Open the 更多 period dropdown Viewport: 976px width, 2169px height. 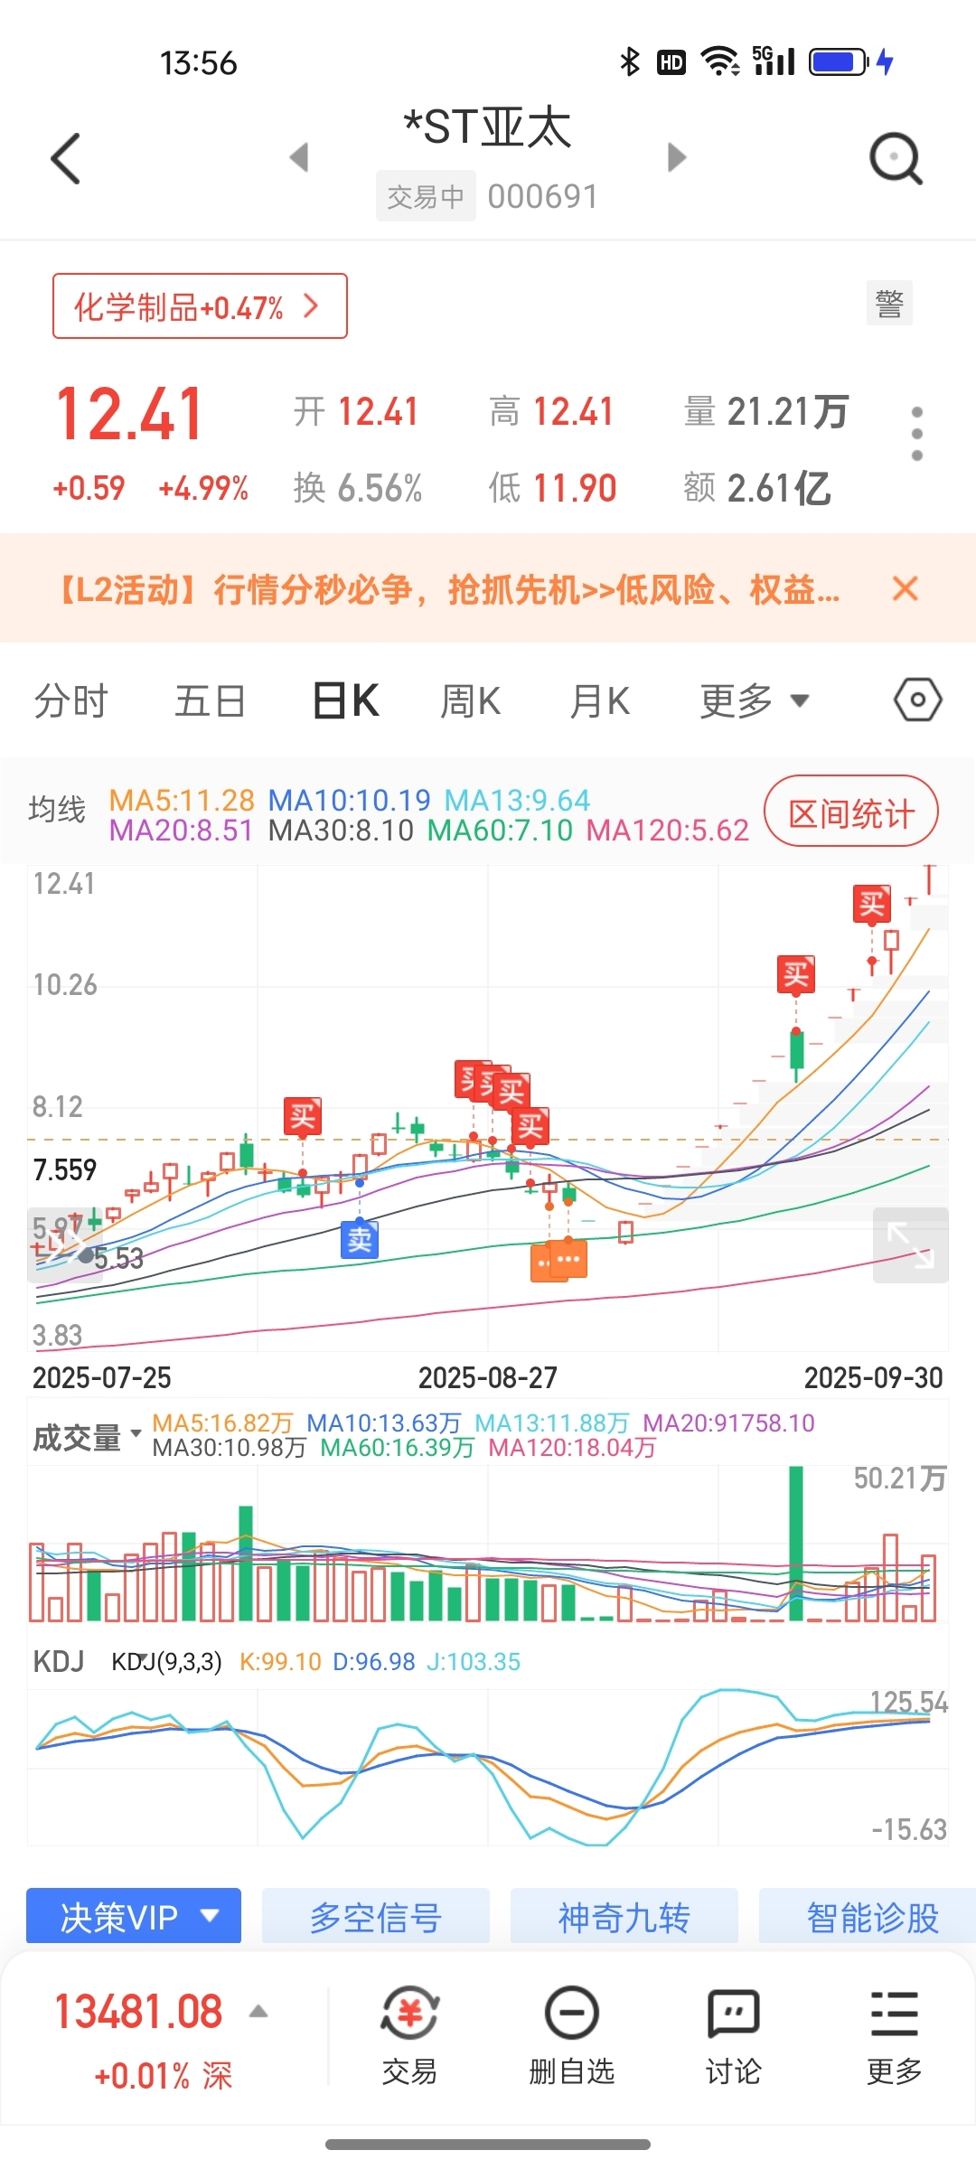click(x=754, y=701)
